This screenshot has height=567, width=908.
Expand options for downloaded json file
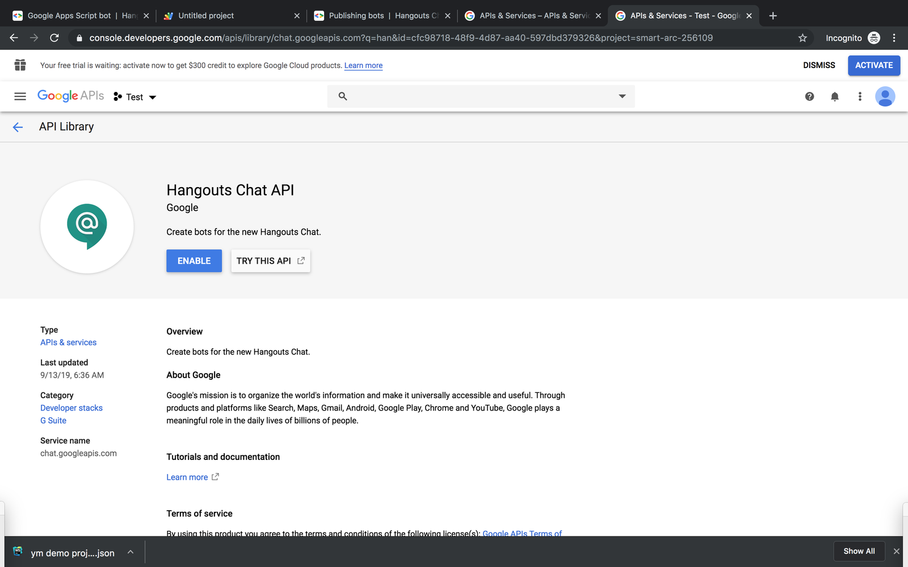click(131, 552)
